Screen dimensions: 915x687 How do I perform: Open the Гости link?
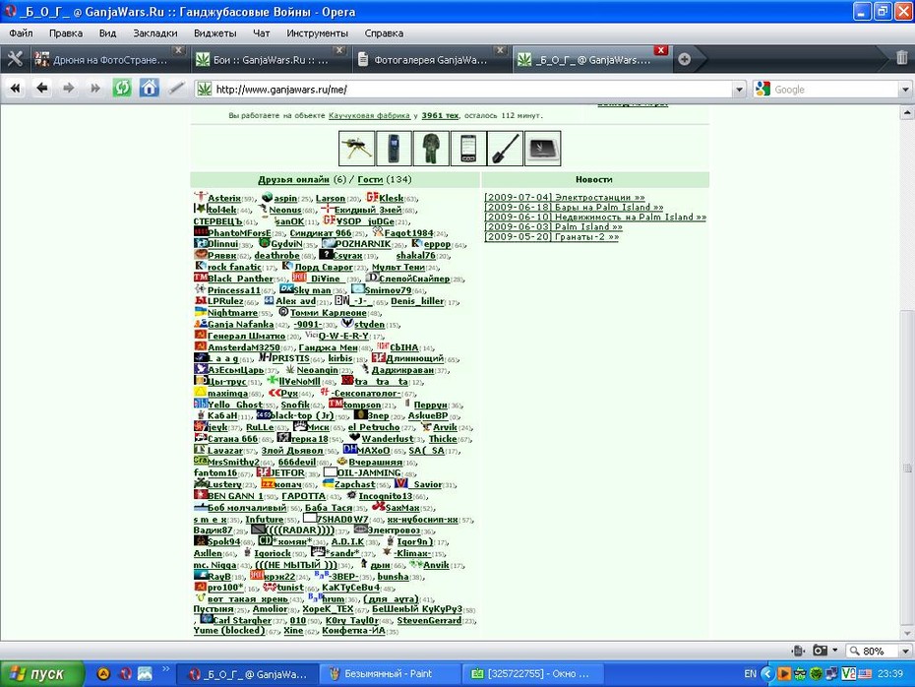point(370,180)
